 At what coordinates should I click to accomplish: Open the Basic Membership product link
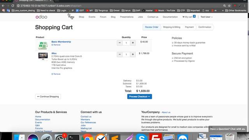click(x=61, y=42)
